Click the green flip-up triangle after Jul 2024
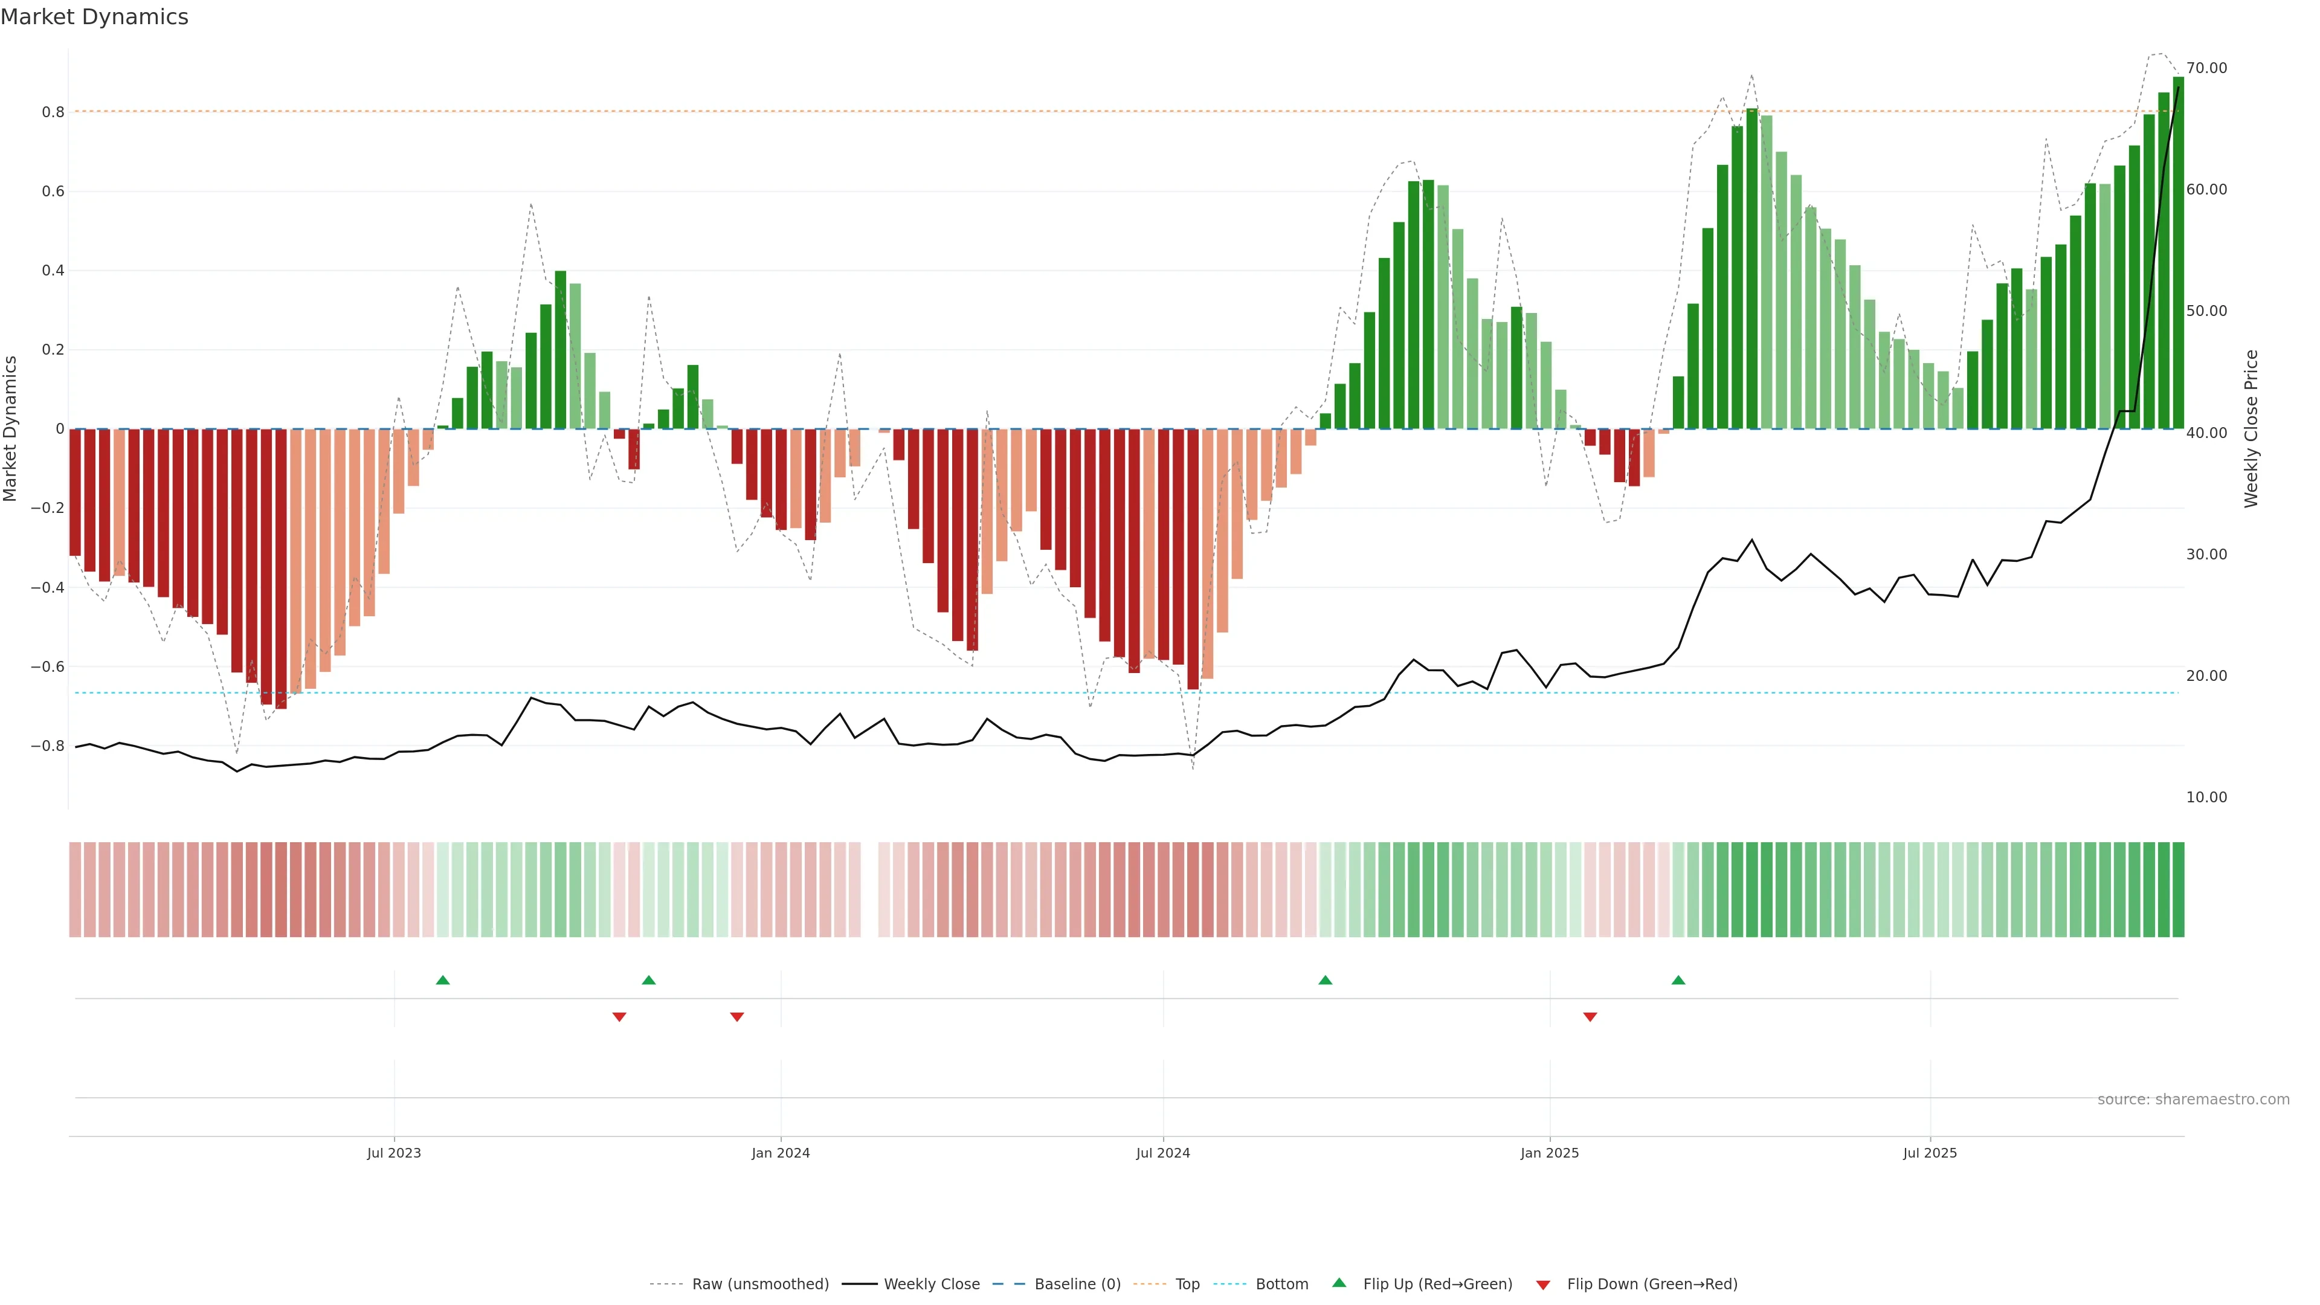 pos(1325,980)
